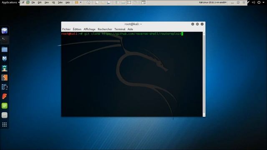
Task: Open terminal Édition menu
Action: pyautogui.click(x=77, y=29)
